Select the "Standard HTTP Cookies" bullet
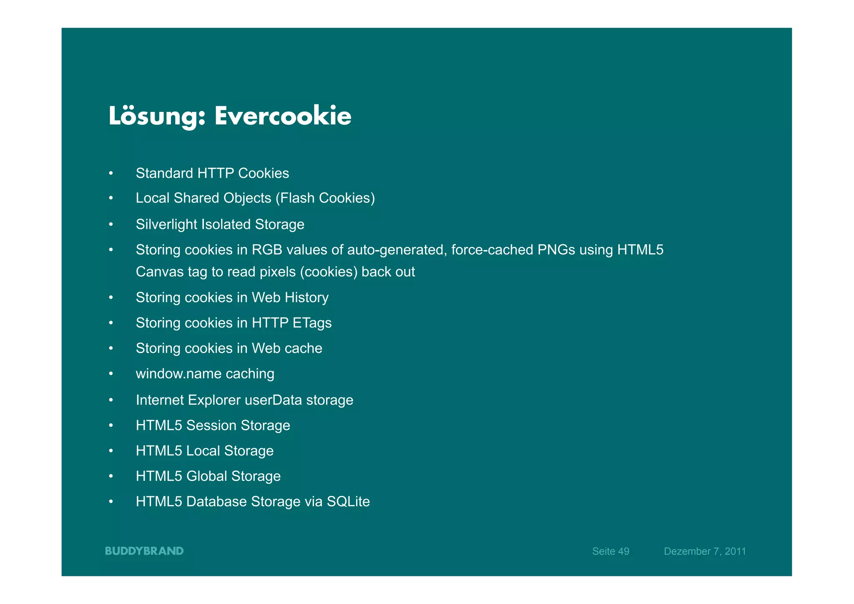This screenshot has width=854, height=604. (212, 173)
